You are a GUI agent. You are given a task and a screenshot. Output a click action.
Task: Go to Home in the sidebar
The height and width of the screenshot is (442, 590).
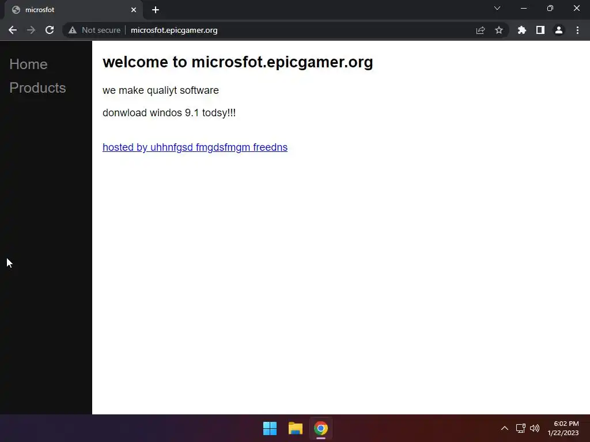[x=29, y=64]
